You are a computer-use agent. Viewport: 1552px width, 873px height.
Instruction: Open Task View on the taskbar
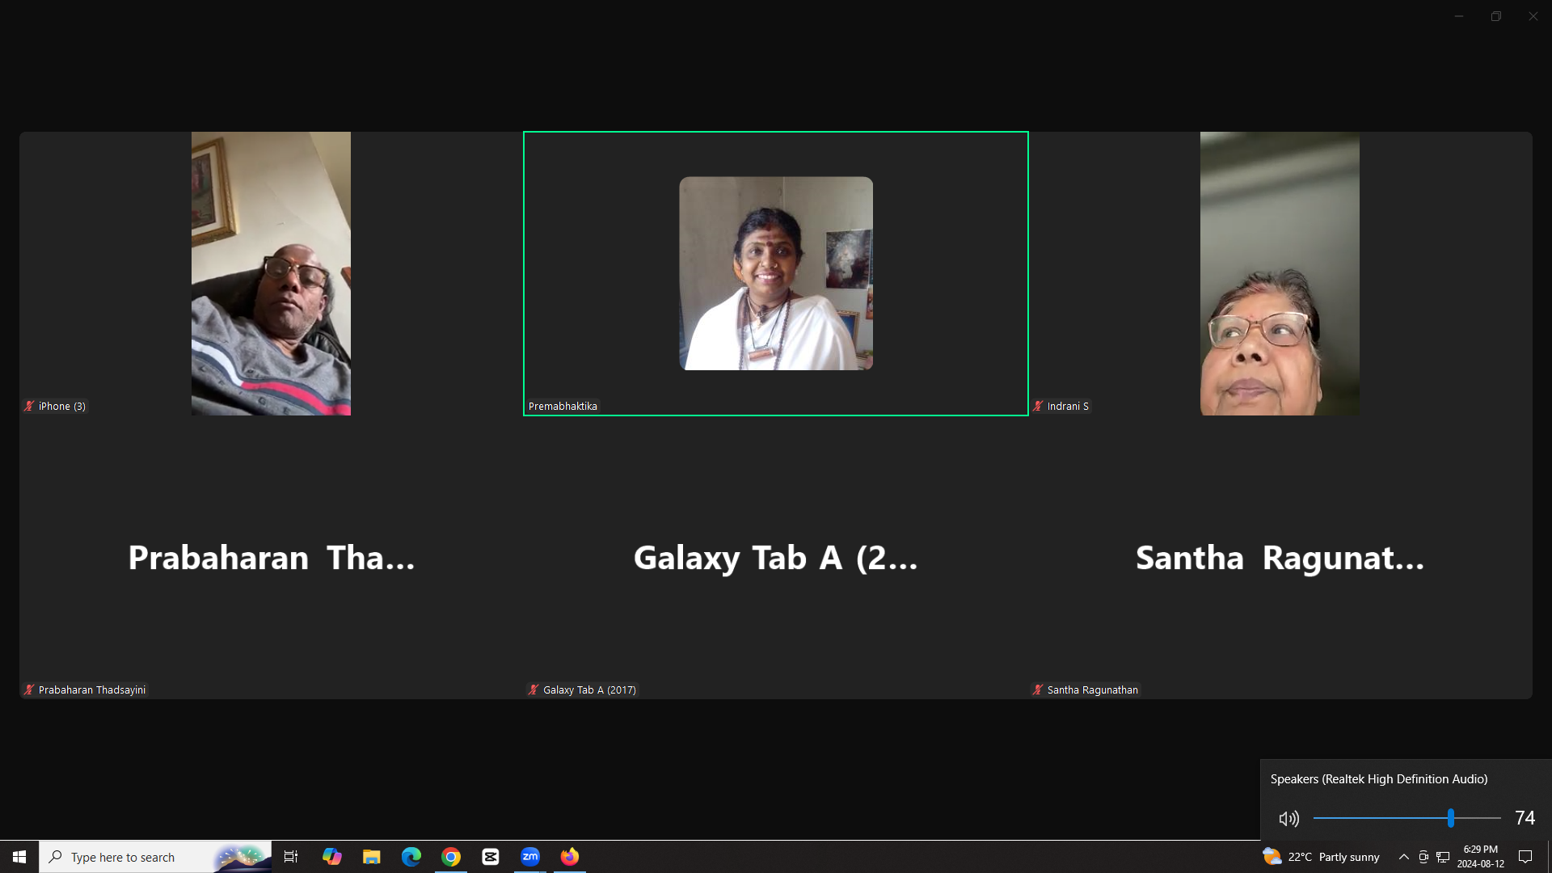(x=291, y=857)
